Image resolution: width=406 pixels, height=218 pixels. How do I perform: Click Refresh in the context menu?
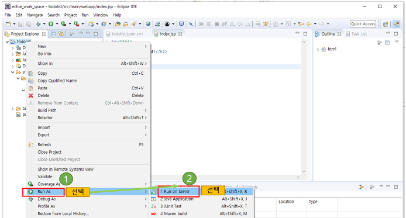pyautogui.click(x=88, y=145)
